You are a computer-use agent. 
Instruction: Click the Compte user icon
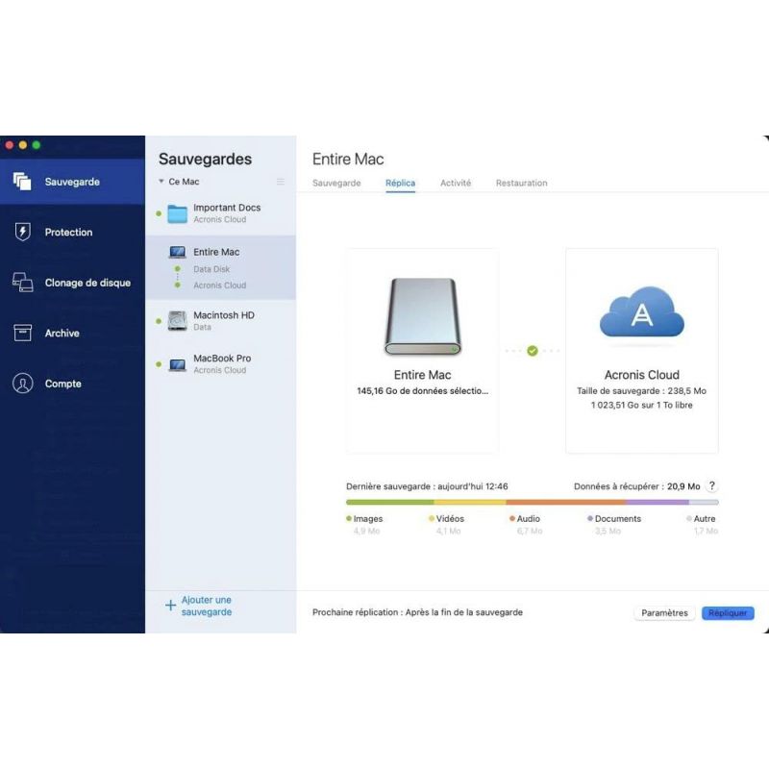tap(22, 383)
